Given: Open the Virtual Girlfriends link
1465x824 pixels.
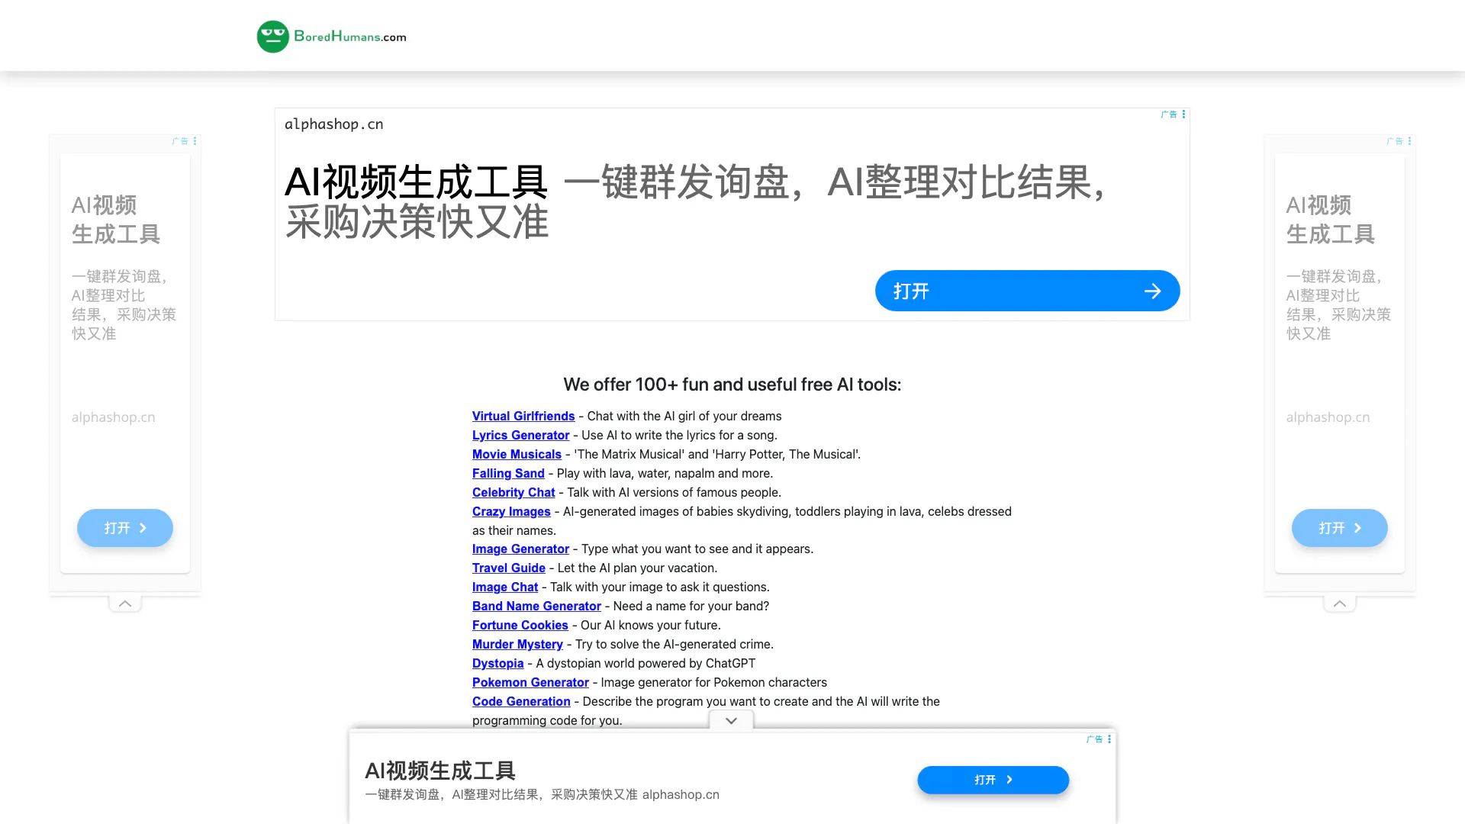Looking at the screenshot, I should (x=523, y=416).
